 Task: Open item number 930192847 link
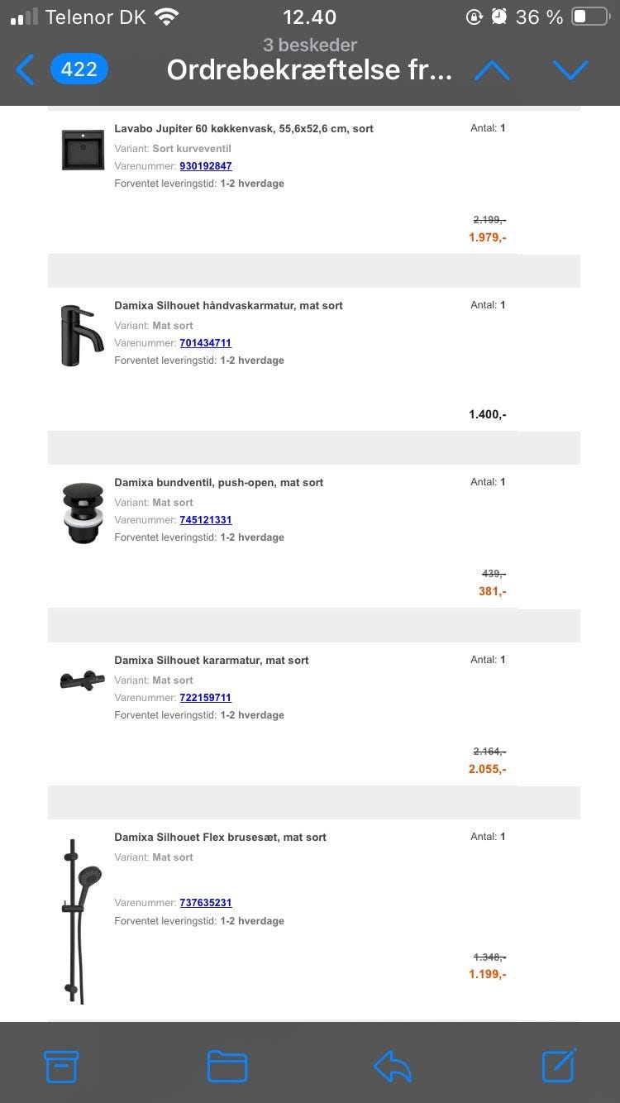pyautogui.click(x=206, y=166)
